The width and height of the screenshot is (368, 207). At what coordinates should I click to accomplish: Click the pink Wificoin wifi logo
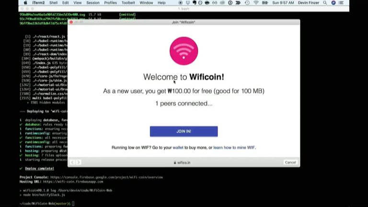pyautogui.click(x=184, y=51)
